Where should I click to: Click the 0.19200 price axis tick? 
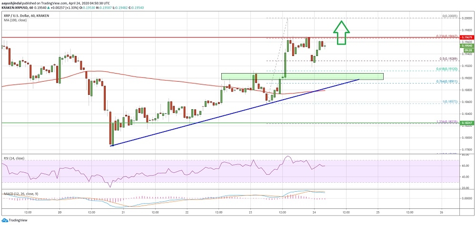point(467,66)
